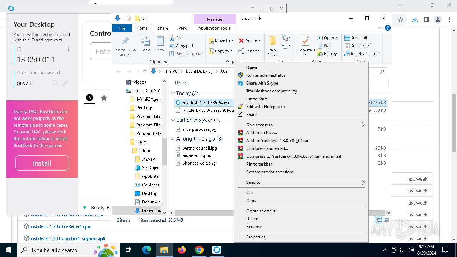Switch to large icons view in status bar
This screenshot has height=257, width=457.
click(x=386, y=220)
